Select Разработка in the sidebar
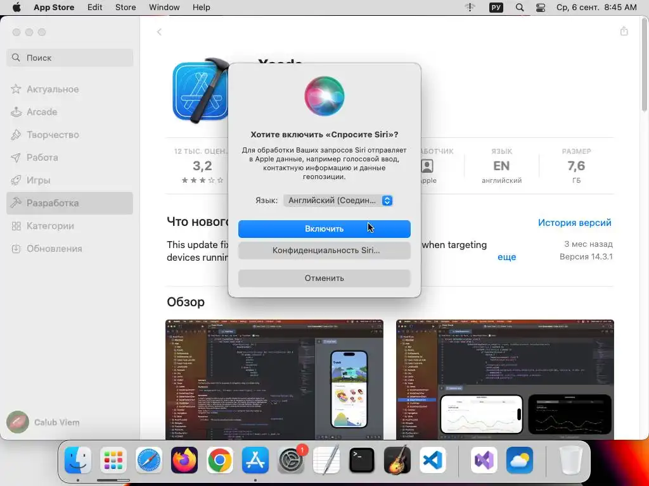 point(70,203)
